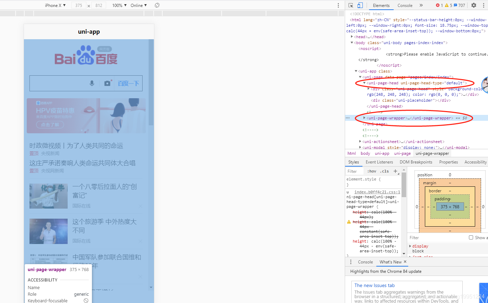Select html in the breadcrumb bar
Screen dimensions: 488x303
click(352, 153)
